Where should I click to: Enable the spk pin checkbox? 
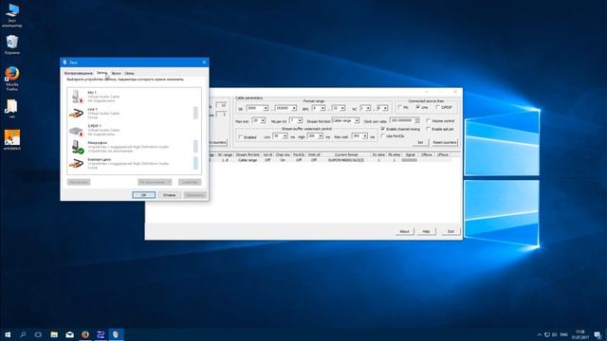click(x=440, y=129)
